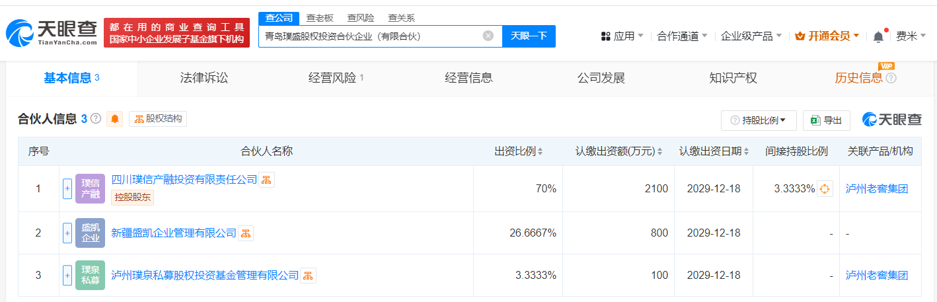Click the 盛凯企业 avatar badge

(90, 233)
